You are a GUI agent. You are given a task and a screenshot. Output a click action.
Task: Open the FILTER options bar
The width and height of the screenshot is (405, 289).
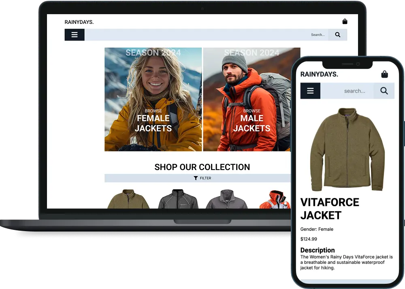point(202,178)
